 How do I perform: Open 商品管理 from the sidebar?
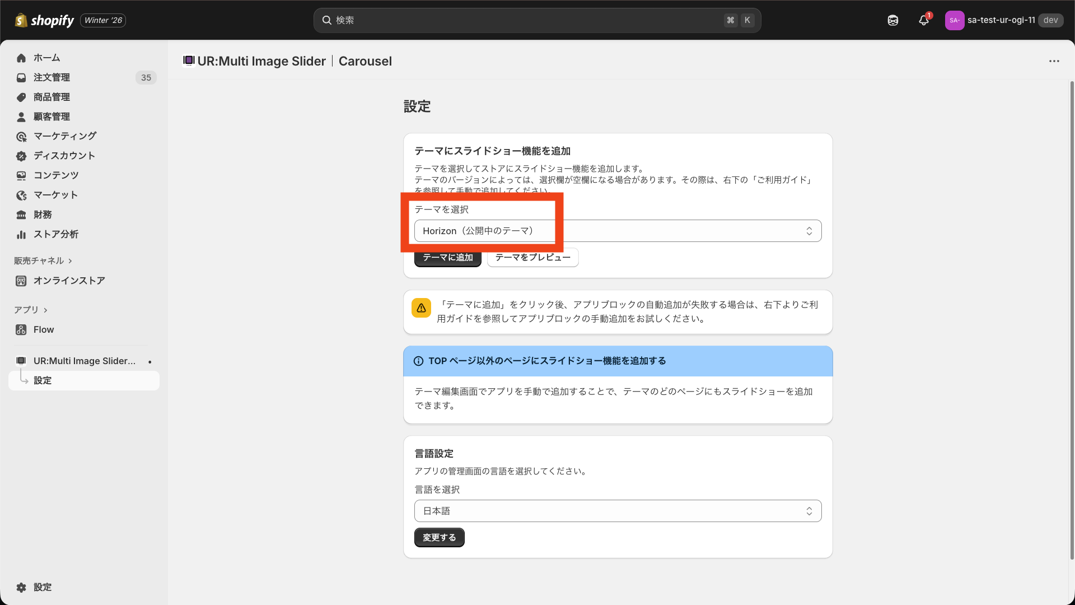51,97
